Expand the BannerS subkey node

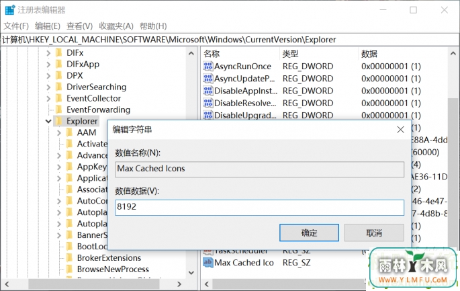point(59,235)
